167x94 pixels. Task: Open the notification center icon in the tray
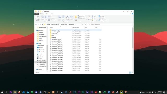164,92
